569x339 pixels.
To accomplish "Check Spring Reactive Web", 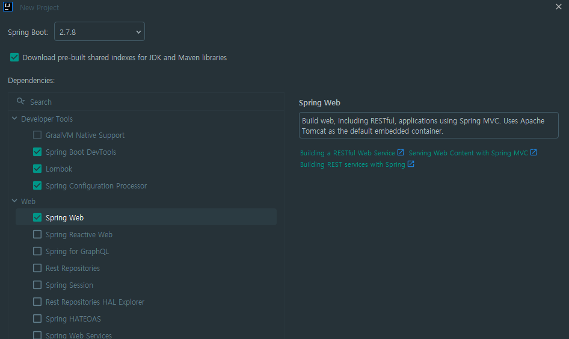I will click(37, 234).
